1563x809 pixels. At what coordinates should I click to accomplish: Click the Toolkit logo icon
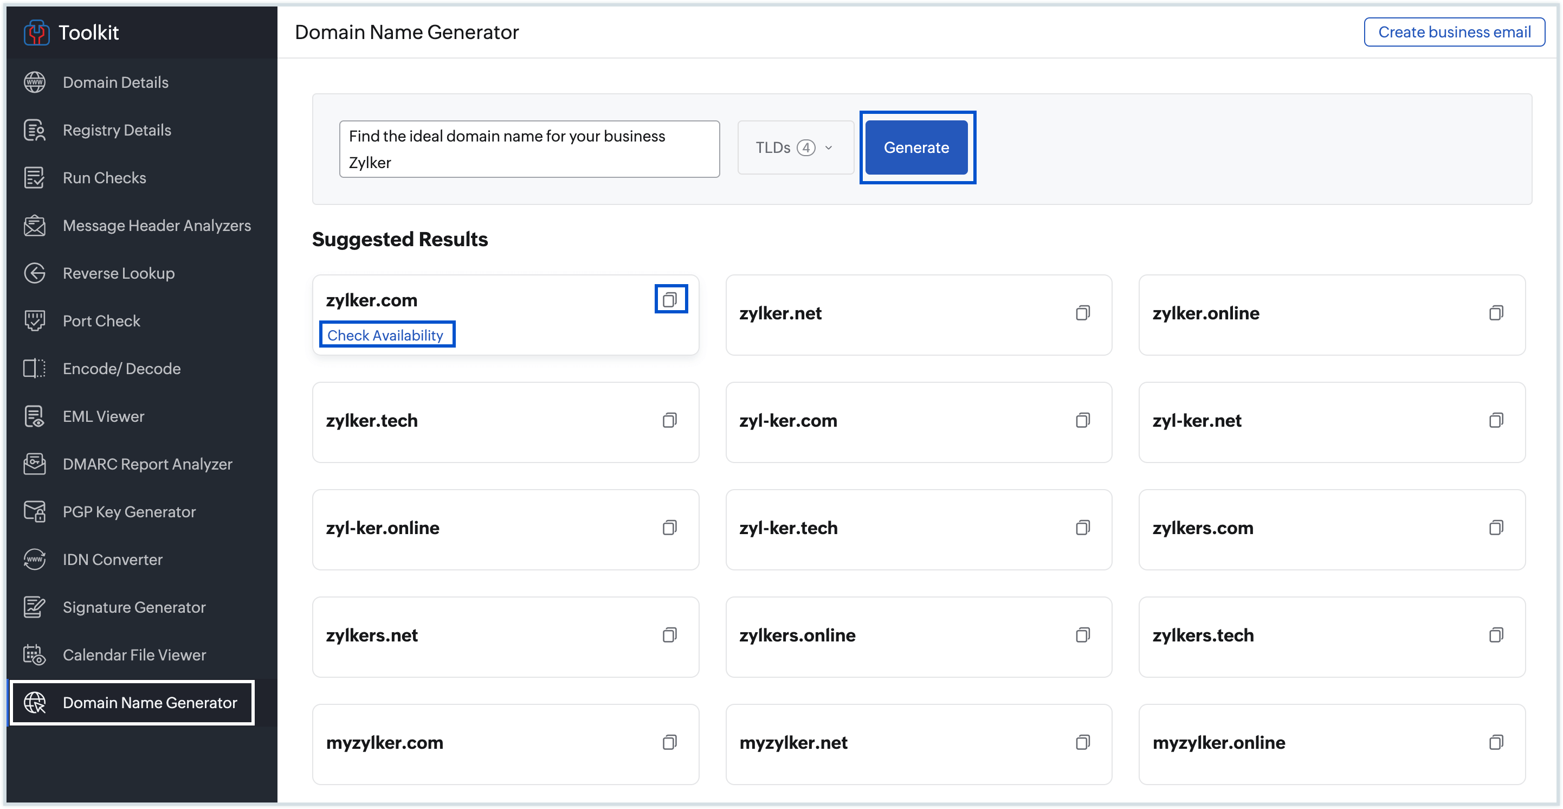click(35, 31)
